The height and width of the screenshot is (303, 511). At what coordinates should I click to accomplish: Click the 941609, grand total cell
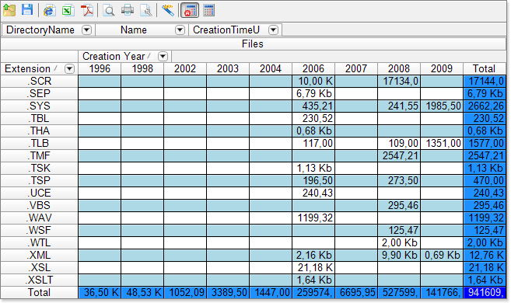[x=485, y=292]
